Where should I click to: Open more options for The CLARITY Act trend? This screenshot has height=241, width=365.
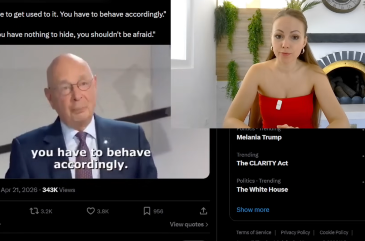click(363, 155)
